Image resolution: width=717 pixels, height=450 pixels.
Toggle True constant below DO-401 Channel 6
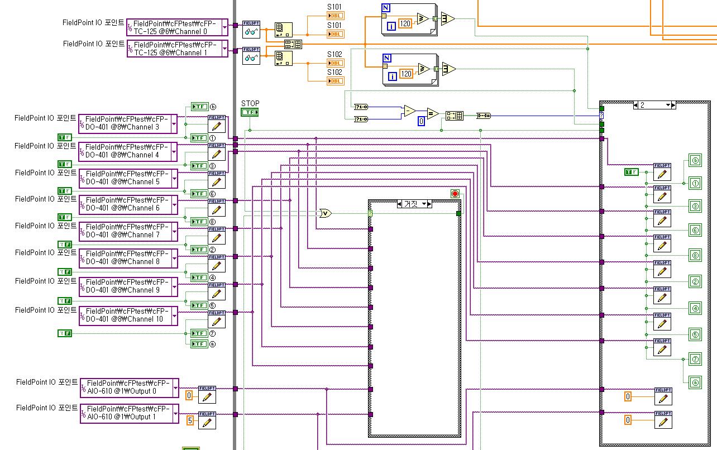pos(65,217)
